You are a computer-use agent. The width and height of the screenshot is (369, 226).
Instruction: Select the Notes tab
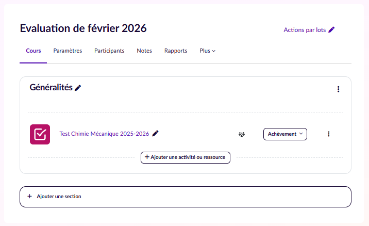144,51
